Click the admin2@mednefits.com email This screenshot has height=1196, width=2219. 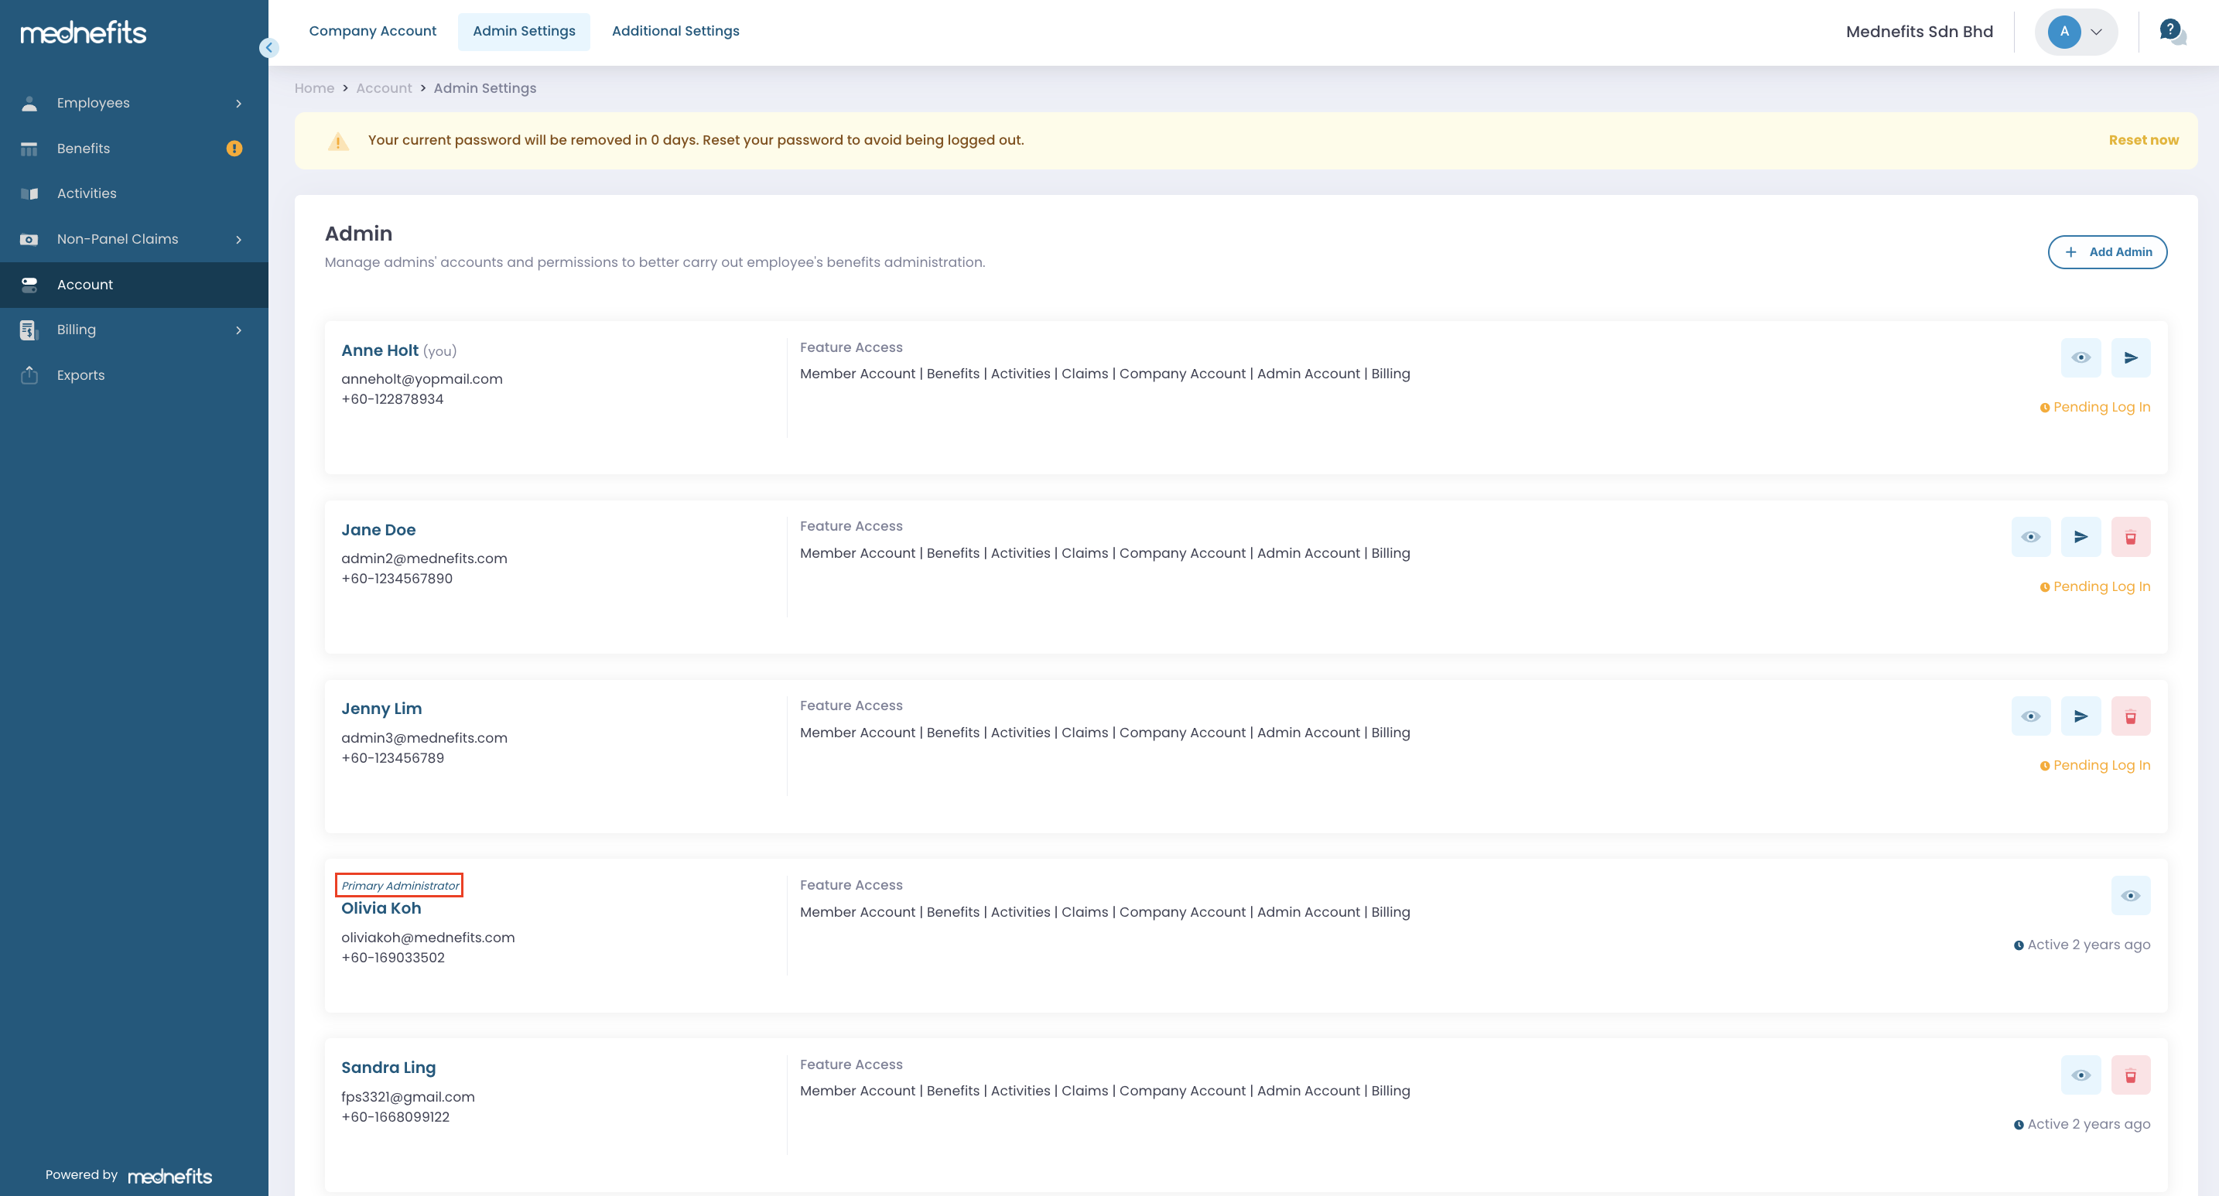[x=425, y=559]
